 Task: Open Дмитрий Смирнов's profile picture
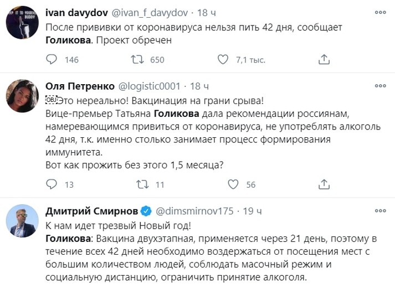[x=22, y=221]
